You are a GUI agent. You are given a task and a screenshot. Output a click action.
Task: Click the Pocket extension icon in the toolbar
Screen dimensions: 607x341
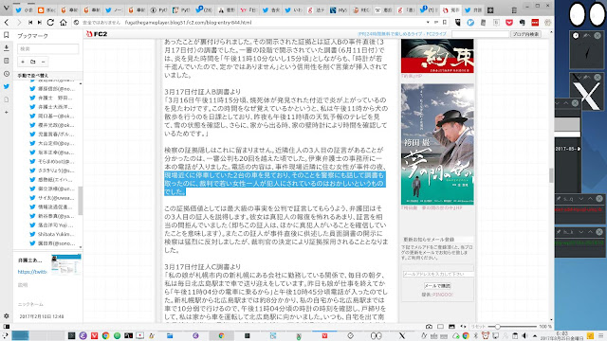point(509,23)
